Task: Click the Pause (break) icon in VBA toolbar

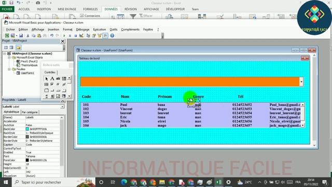Action: coord(70,36)
